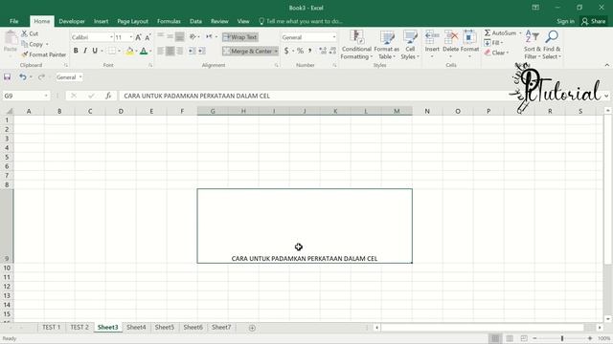Apply the red font color
The width and height of the screenshot is (613, 344).
point(144,51)
